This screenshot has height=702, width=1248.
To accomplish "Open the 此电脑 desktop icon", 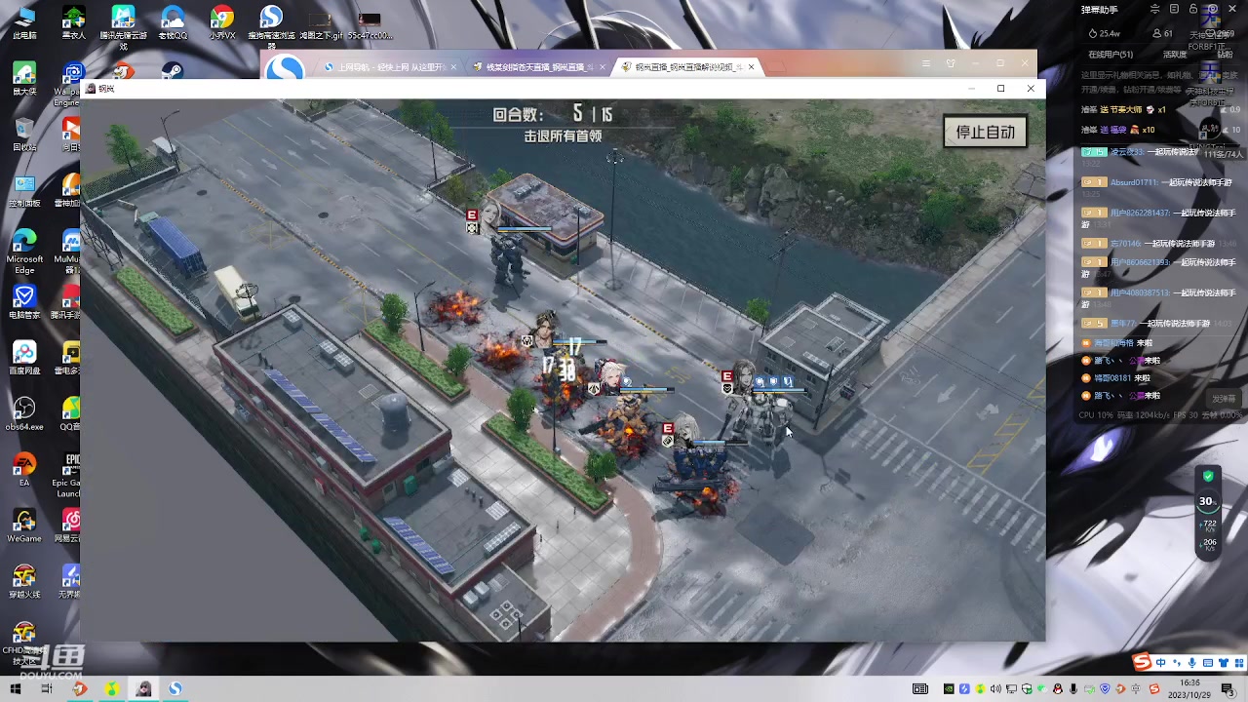I will tap(24, 22).
